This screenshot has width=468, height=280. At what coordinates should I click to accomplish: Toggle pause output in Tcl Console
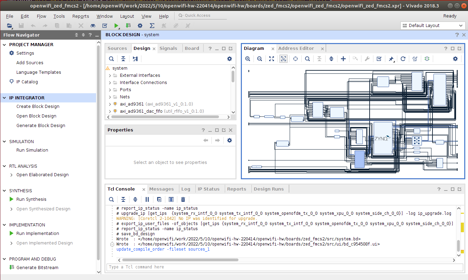(x=147, y=199)
